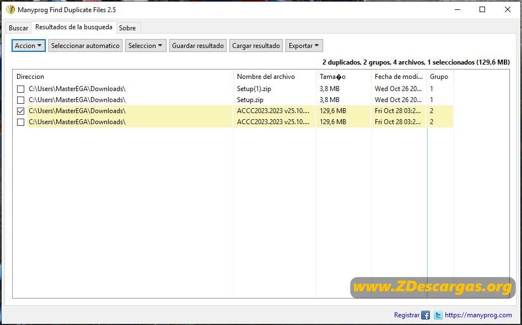The height and width of the screenshot is (325, 522).
Task: Open the Accion dropdown menu
Action: click(x=28, y=46)
